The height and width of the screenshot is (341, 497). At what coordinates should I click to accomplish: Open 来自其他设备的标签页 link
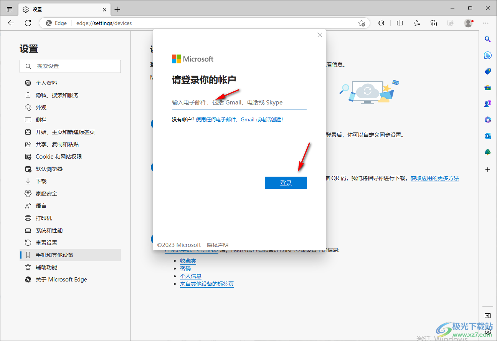(x=207, y=284)
